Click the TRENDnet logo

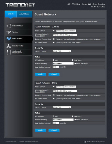(20, 5)
